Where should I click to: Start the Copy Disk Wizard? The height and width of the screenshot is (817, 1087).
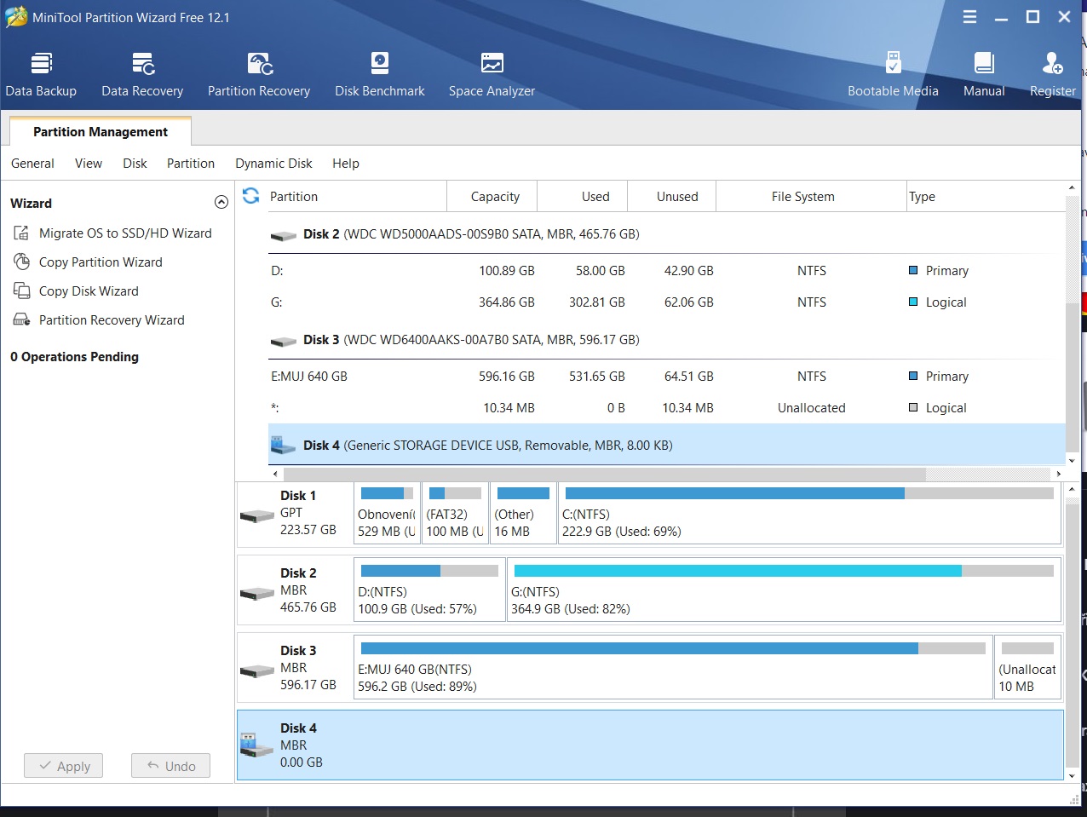[89, 291]
